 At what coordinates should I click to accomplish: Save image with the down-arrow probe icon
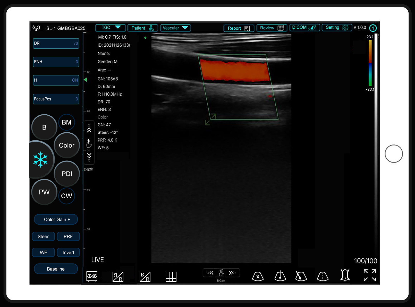pos(280,276)
